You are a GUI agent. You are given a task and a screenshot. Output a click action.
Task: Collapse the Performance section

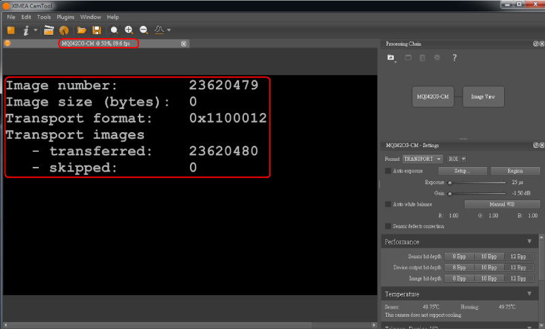tap(529, 242)
